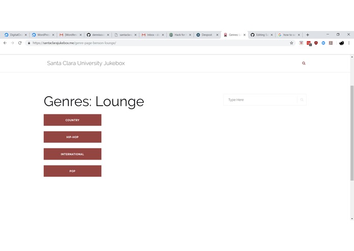Open the Pocket-style extension icon
Viewport: 354px width, 251px height.
(x=301, y=43)
